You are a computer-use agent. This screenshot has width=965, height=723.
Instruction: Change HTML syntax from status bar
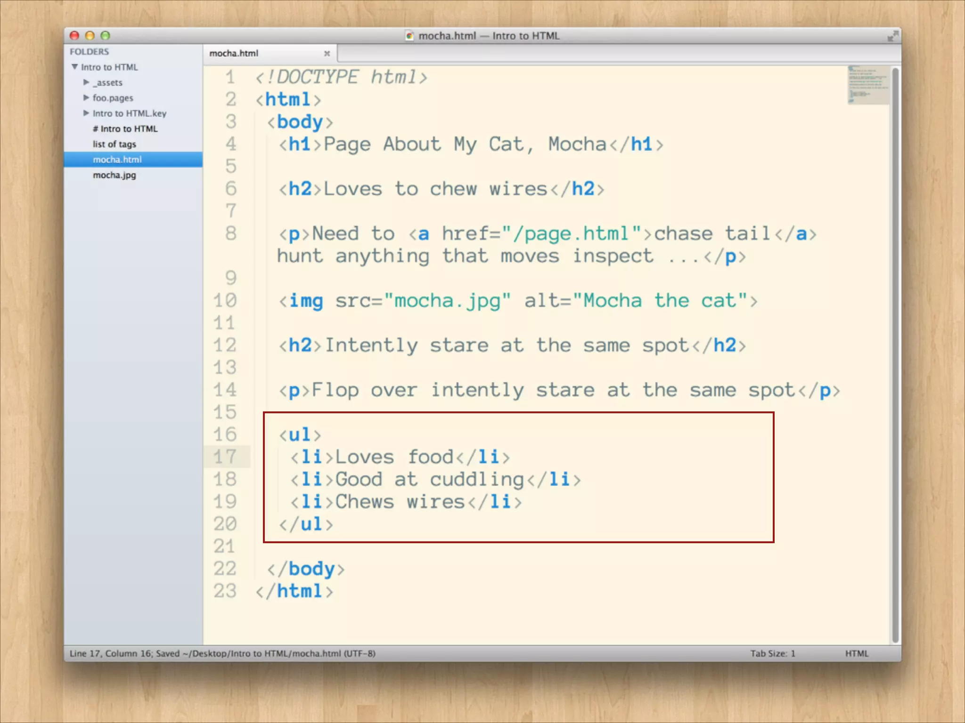coord(856,653)
